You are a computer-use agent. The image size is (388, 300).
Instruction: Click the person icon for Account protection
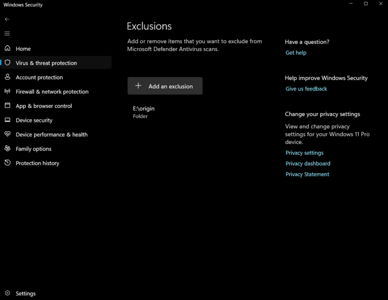tap(7, 77)
